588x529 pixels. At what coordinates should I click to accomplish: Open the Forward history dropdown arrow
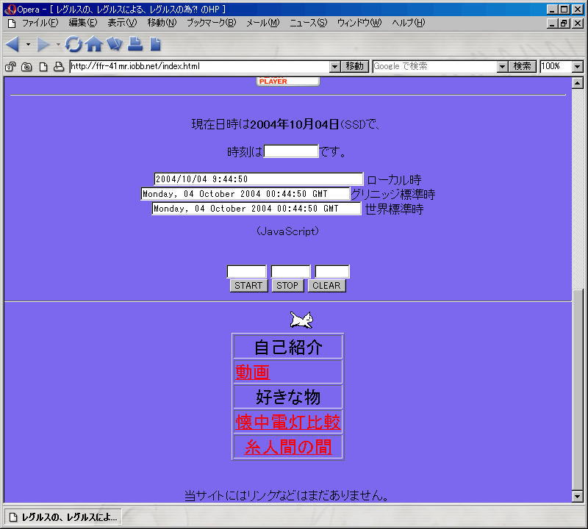coord(58,44)
